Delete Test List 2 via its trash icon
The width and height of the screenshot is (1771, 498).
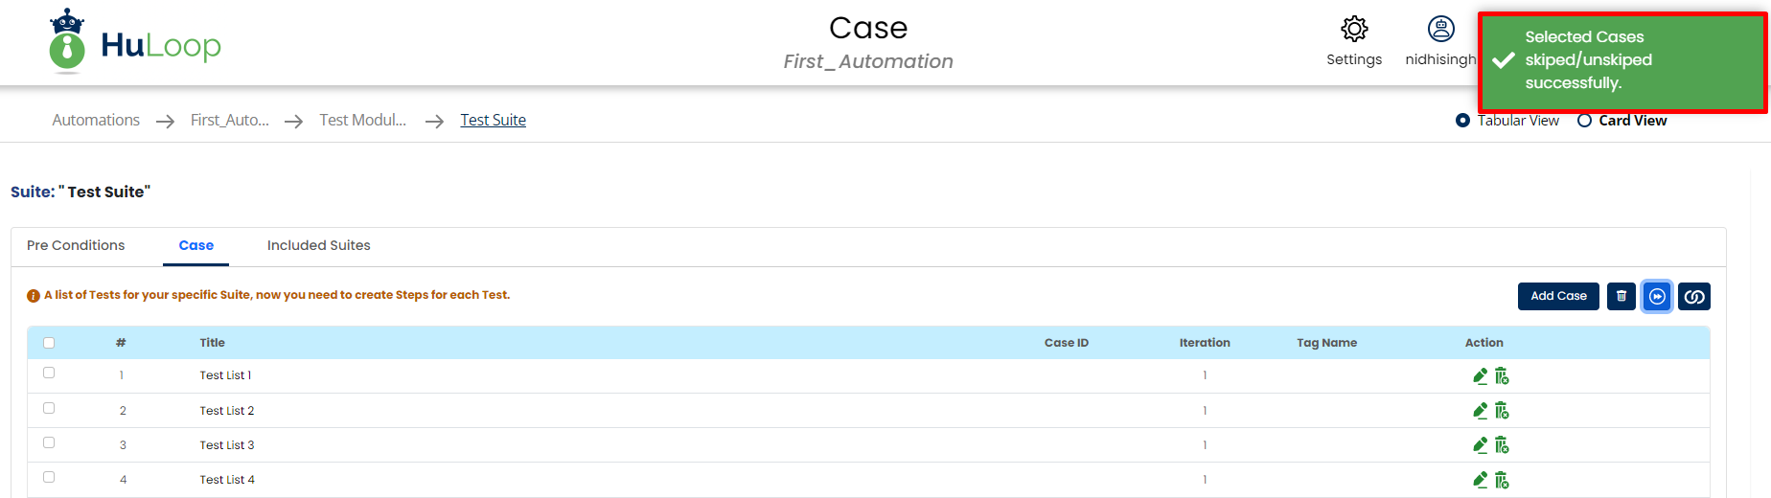coord(1502,411)
